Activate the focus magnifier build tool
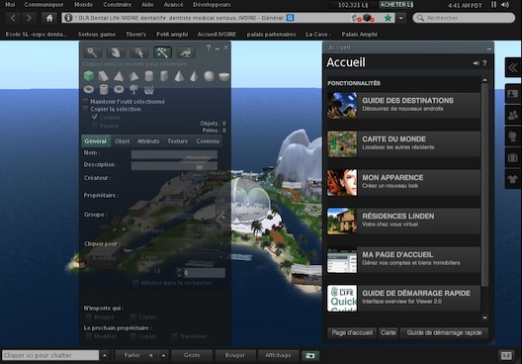This screenshot has height=364, width=522. coord(92,52)
